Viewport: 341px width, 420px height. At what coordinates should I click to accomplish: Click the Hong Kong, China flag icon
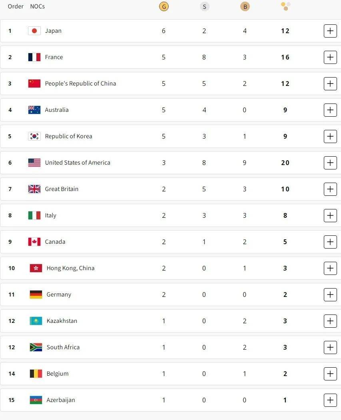coord(36,268)
